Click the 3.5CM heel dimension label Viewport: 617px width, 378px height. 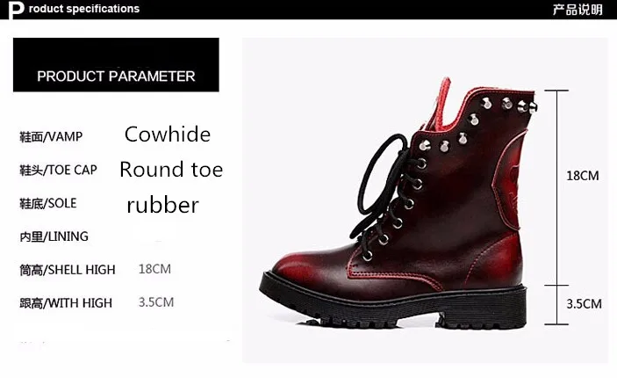point(584,304)
